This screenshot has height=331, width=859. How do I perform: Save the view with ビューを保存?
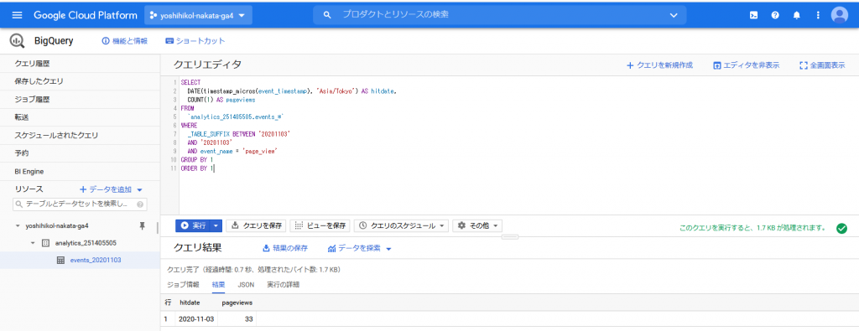[x=320, y=225]
